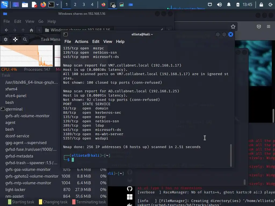
Task: Open the Kali applications menu
Action: 5,5
